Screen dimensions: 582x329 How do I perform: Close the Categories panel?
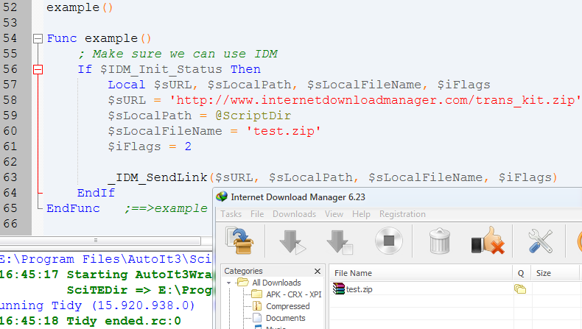(x=318, y=271)
